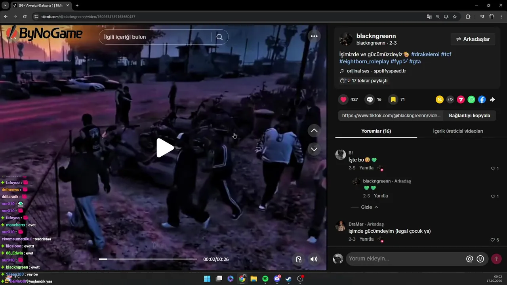
Task: Open Discord from the taskbar
Action: tap(277, 279)
